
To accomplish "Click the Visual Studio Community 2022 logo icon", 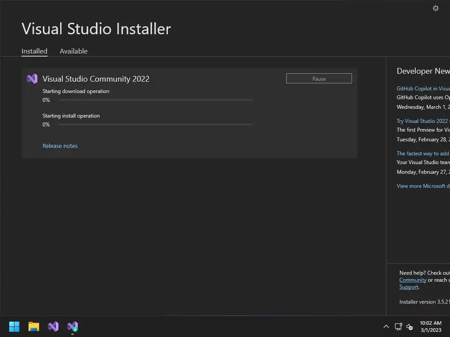I will pos(32,79).
